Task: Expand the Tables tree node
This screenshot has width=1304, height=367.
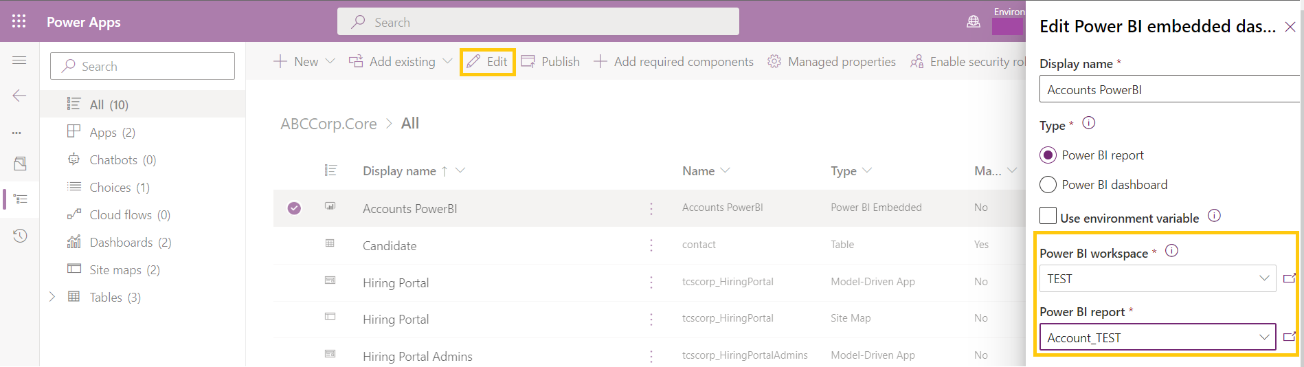Action: (x=52, y=297)
